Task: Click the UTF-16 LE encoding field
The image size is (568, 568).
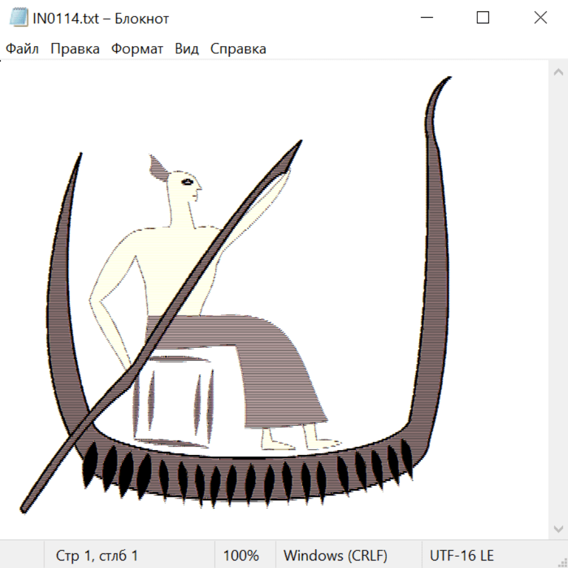Action: (461, 556)
